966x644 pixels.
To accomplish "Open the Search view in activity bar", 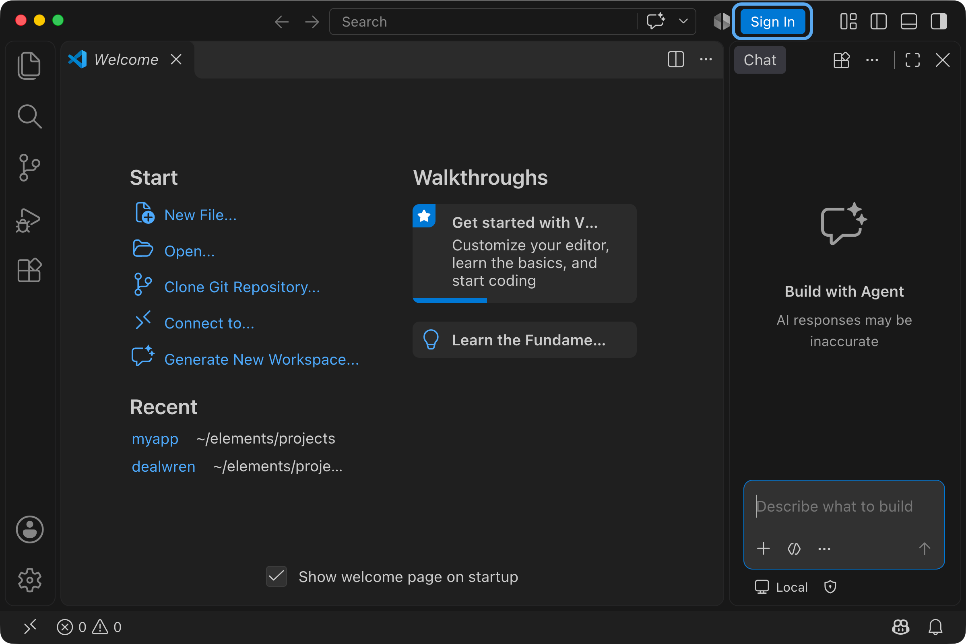I will tap(29, 116).
